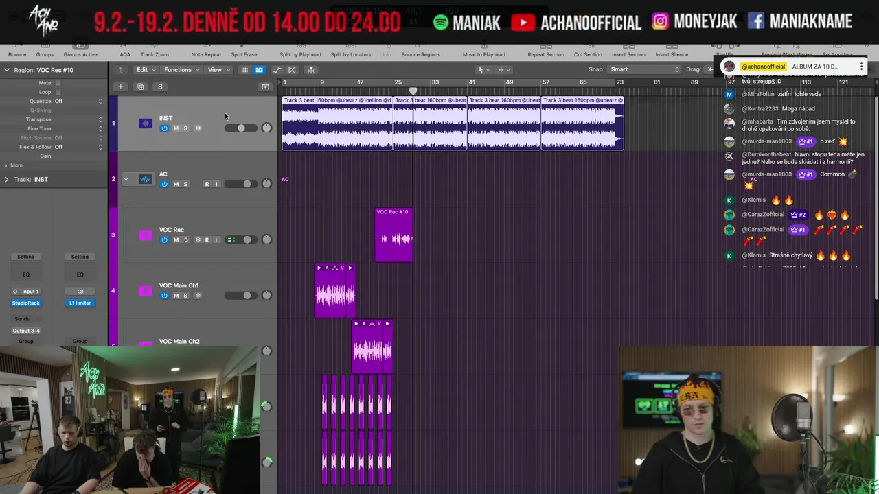Image resolution: width=879 pixels, height=494 pixels.
Task: Solo the VOC Main Ch1 track
Action: pos(185,296)
